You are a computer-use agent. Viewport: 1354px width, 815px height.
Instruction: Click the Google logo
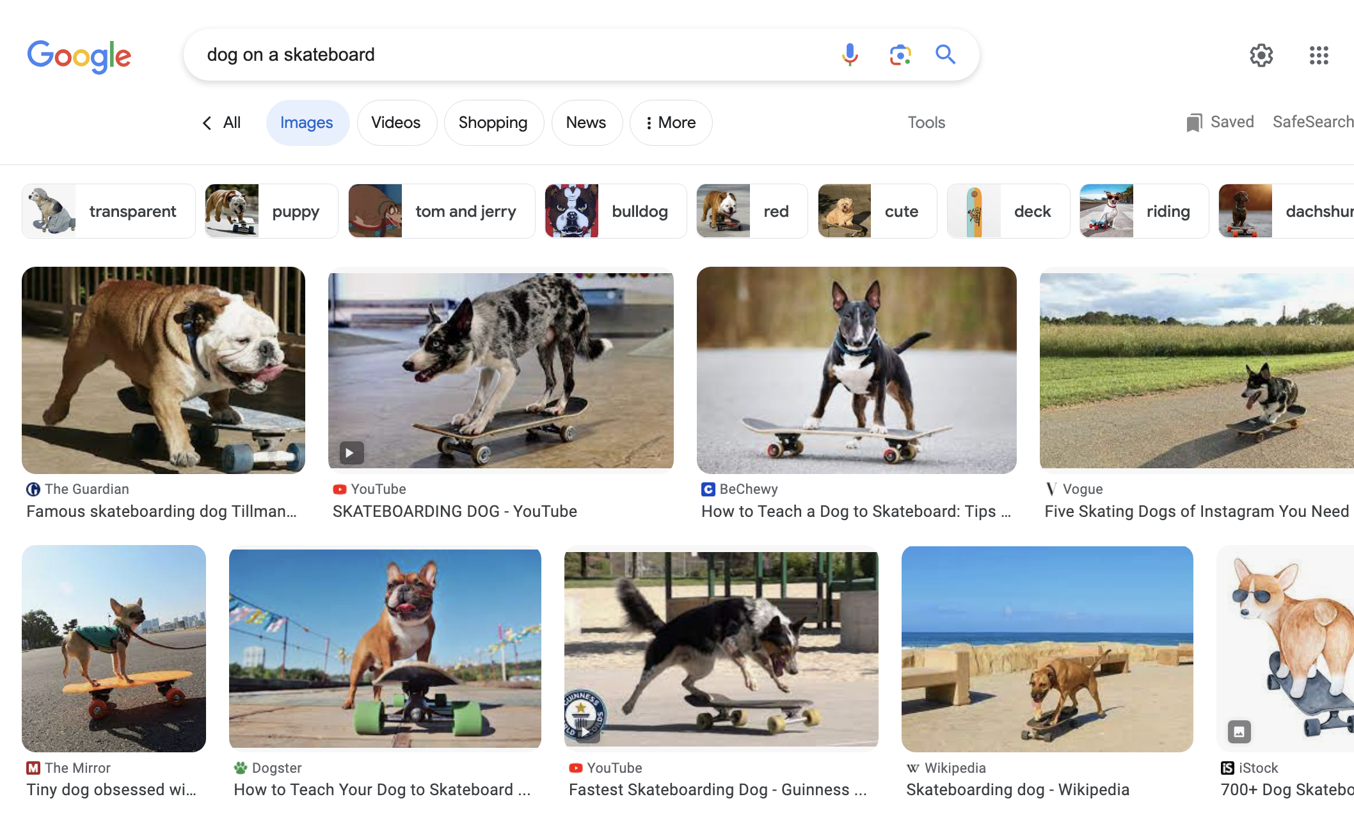coord(79,56)
